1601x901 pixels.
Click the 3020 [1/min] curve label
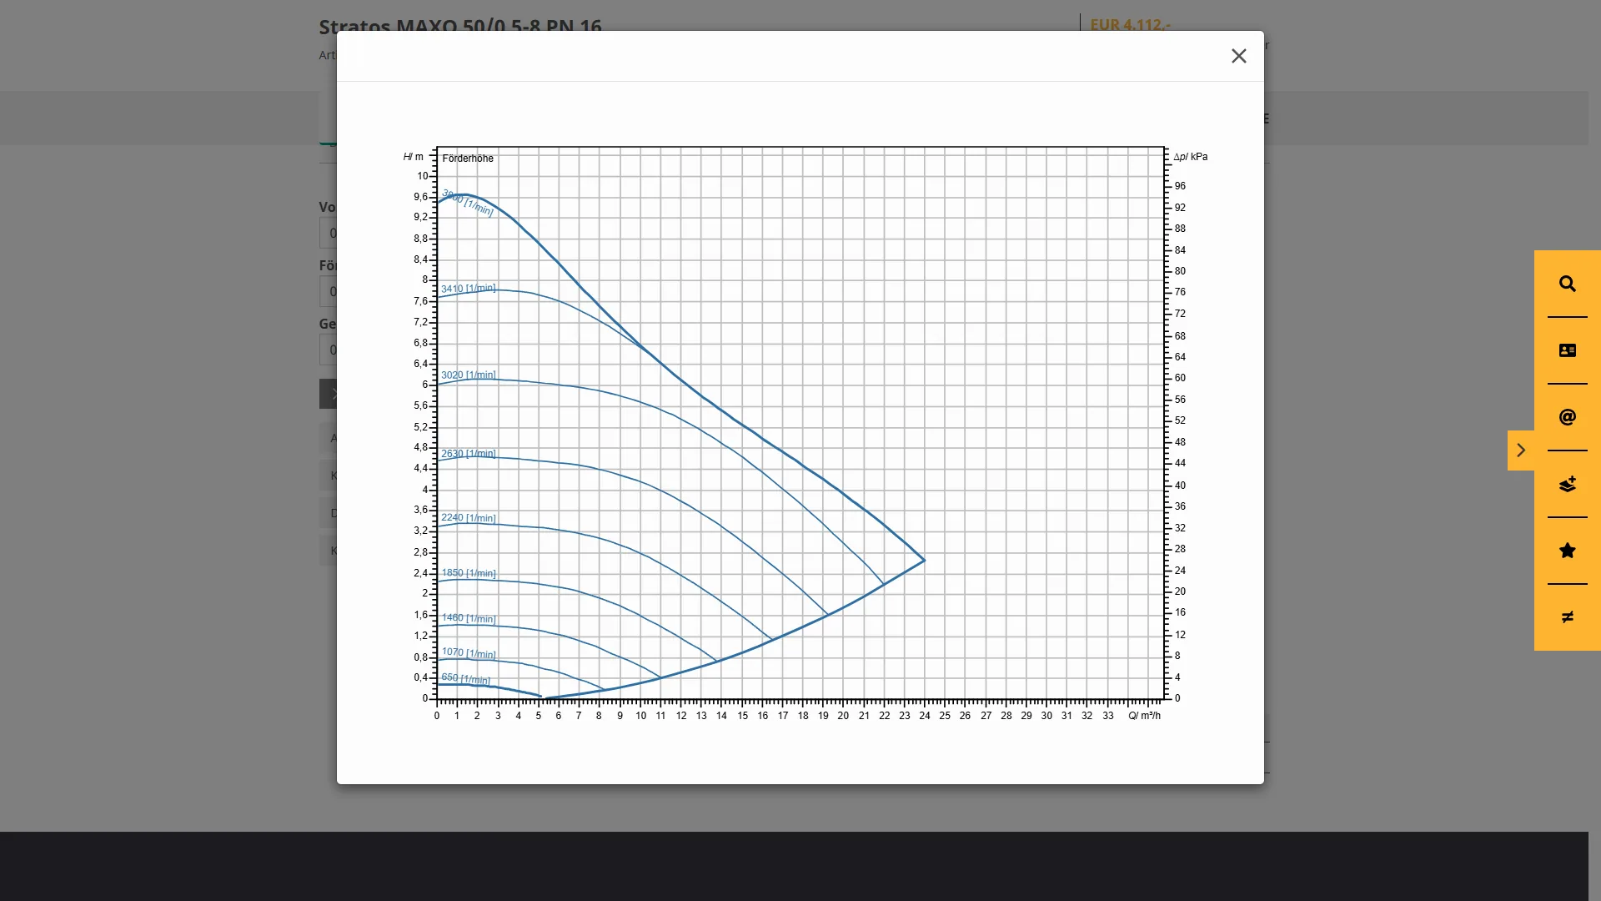468,375
